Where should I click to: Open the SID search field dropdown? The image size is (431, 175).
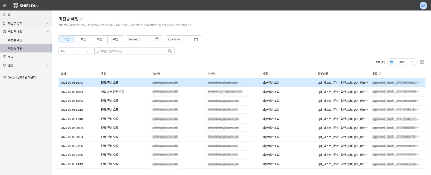tap(75, 51)
